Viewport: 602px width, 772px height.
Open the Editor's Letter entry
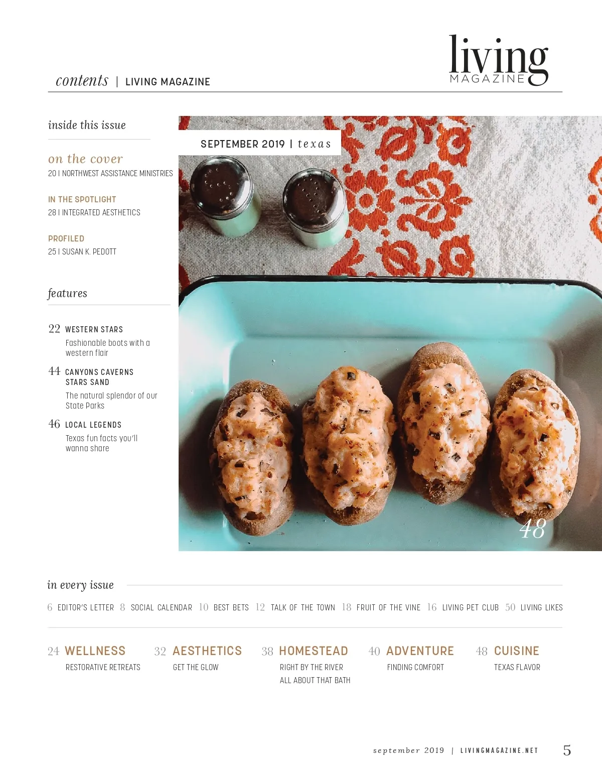coord(86,607)
